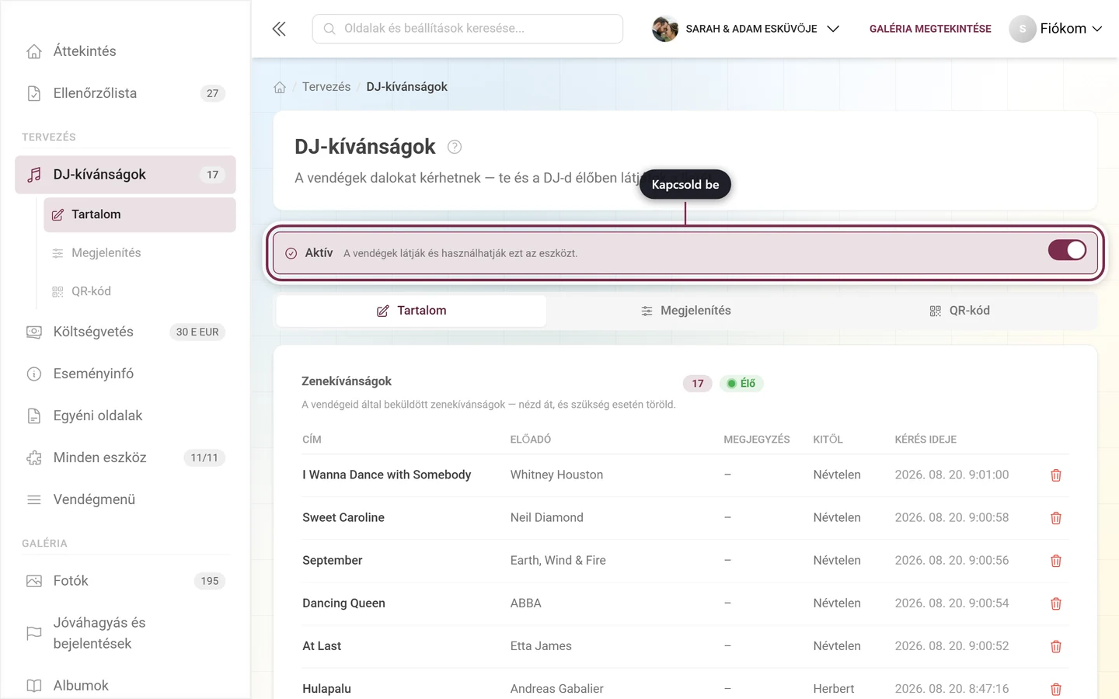
Task: Open DJ-kívánságok in the sidebar
Action: pyautogui.click(x=125, y=175)
